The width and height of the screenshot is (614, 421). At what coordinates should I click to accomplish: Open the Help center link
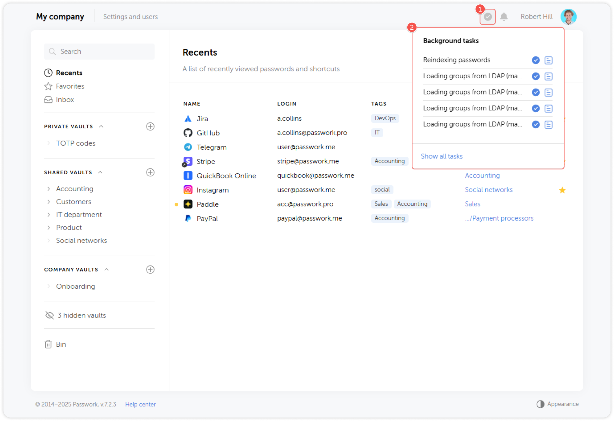pyautogui.click(x=140, y=404)
